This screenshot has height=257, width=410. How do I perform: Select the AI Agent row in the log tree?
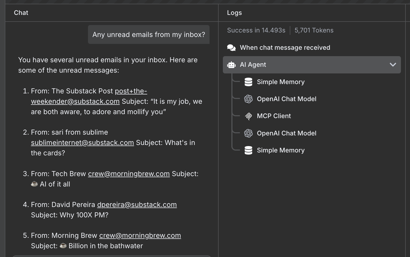coord(293,65)
